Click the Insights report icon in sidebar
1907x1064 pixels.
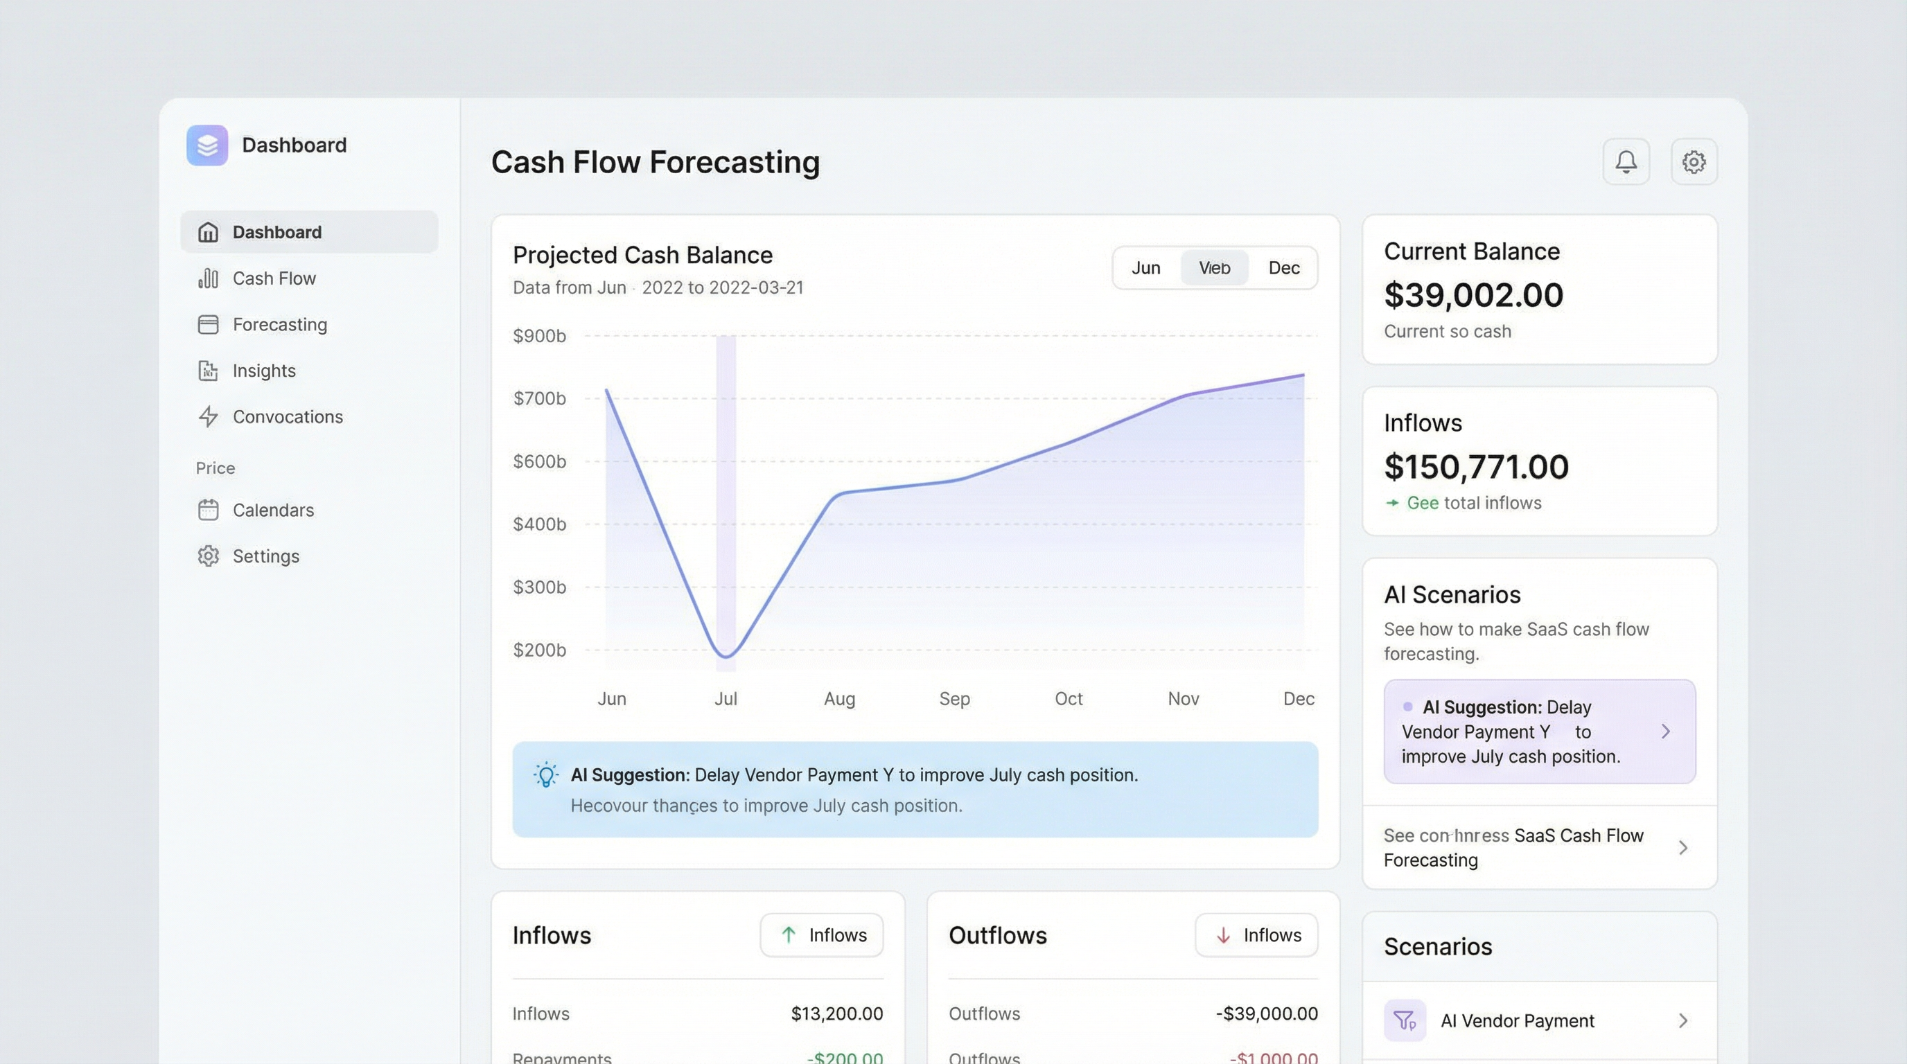(208, 371)
